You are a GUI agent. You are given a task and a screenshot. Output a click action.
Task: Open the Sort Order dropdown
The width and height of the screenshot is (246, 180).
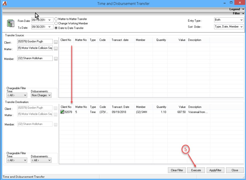pyautogui.click(x=229, y=27)
